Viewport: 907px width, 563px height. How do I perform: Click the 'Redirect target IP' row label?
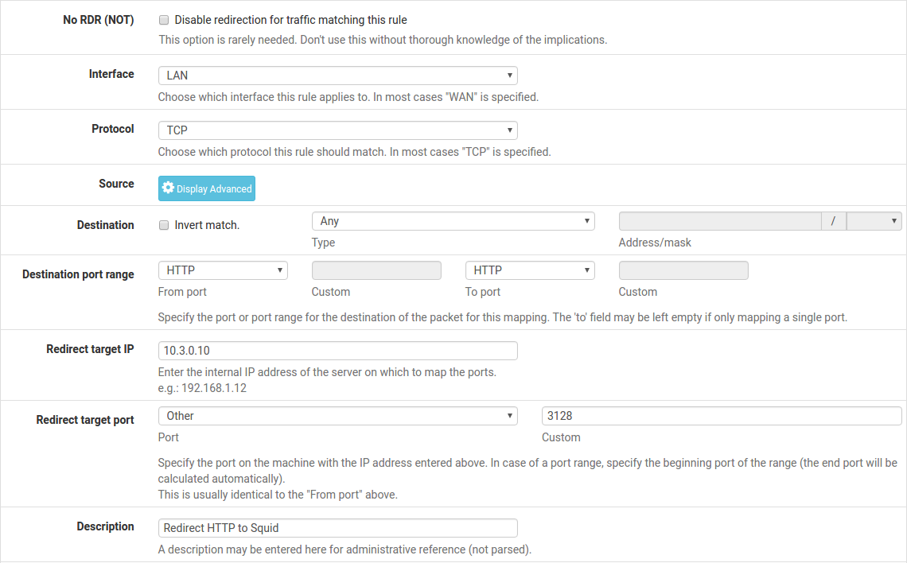pyautogui.click(x=90, y=350)
